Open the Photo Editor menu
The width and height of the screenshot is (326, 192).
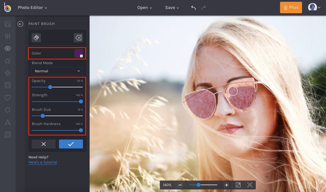[32, 7]
